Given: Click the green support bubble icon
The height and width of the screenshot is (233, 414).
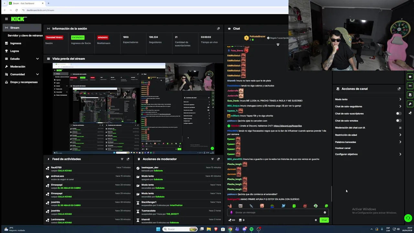Looking at the screenshot, I should pos(408,218).
